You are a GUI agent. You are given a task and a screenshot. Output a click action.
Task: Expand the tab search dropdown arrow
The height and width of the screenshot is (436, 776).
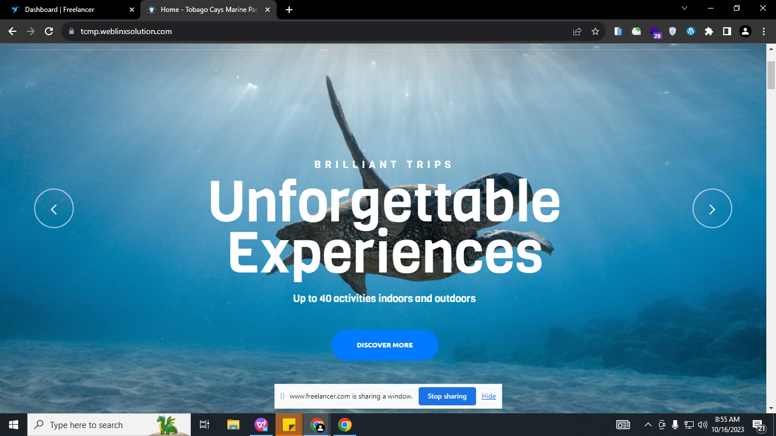pos(685,9)
